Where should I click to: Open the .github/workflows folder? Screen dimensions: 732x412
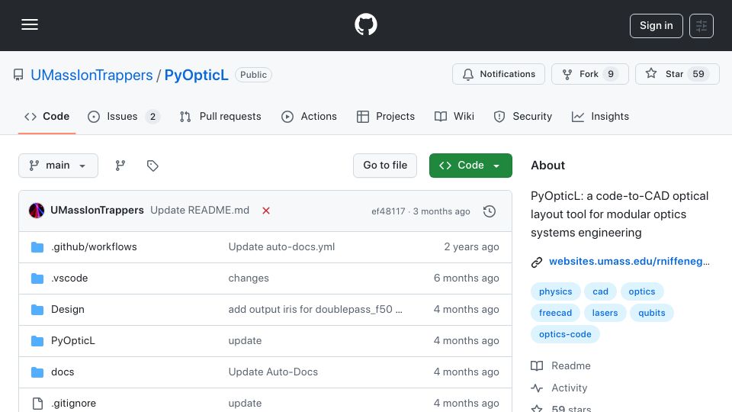(94, 246)
